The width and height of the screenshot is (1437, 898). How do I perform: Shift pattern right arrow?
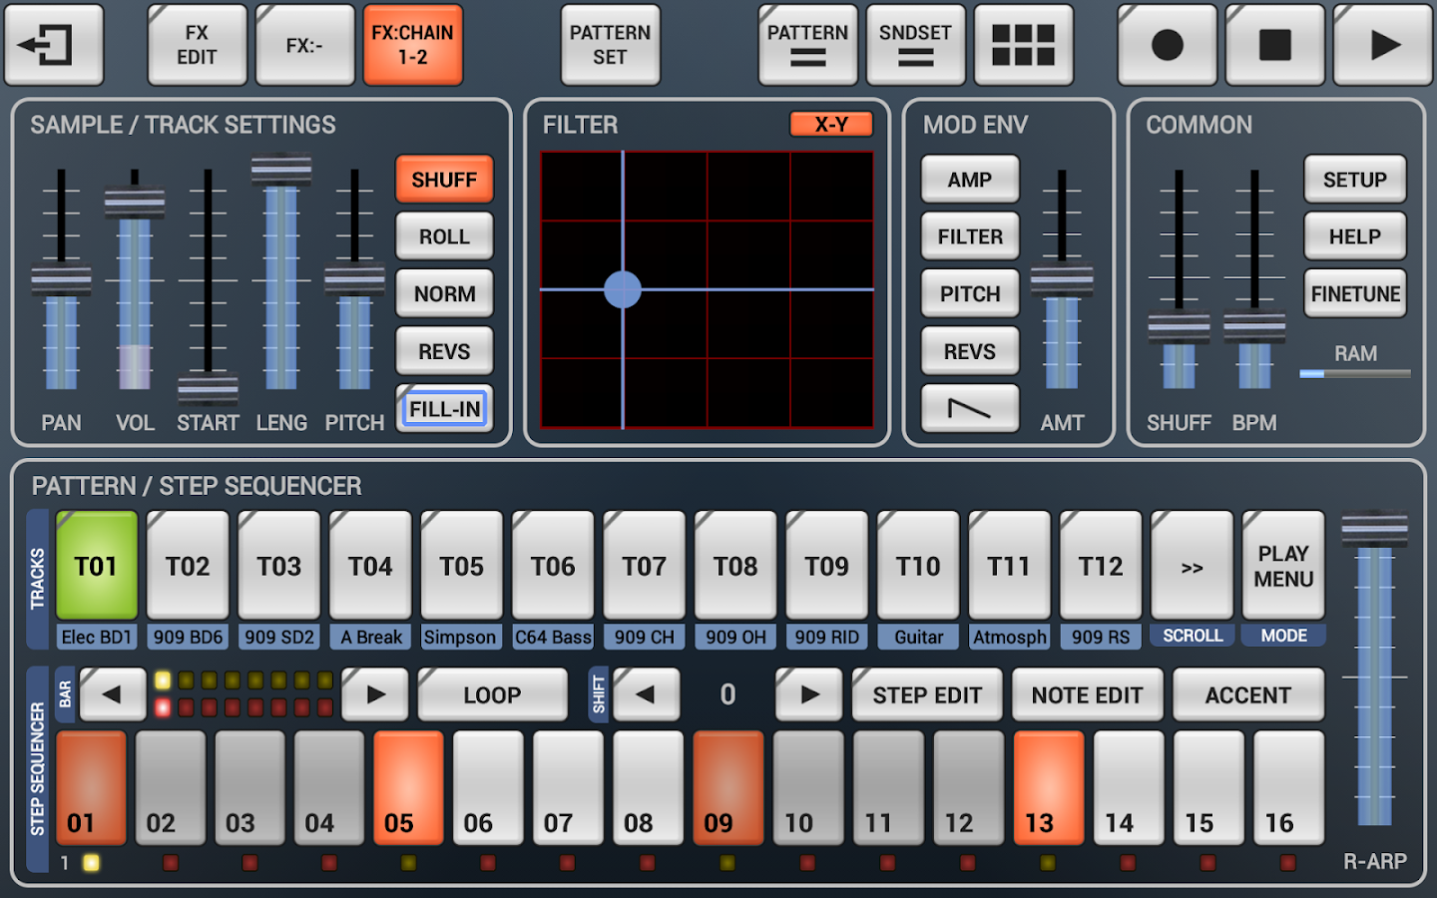[809, 694]
